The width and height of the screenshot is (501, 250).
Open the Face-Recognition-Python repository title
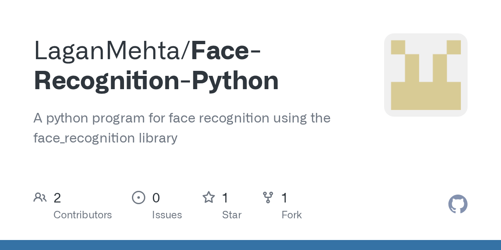[156, 66]
